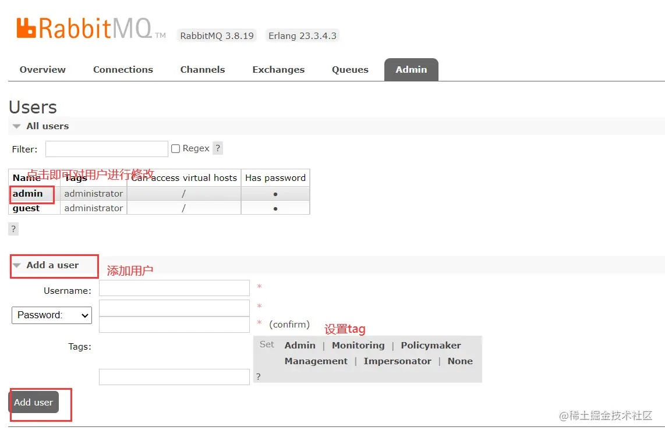Click the first password input field
The width and height of the screenshot is (665, 434).
(174, 308)
